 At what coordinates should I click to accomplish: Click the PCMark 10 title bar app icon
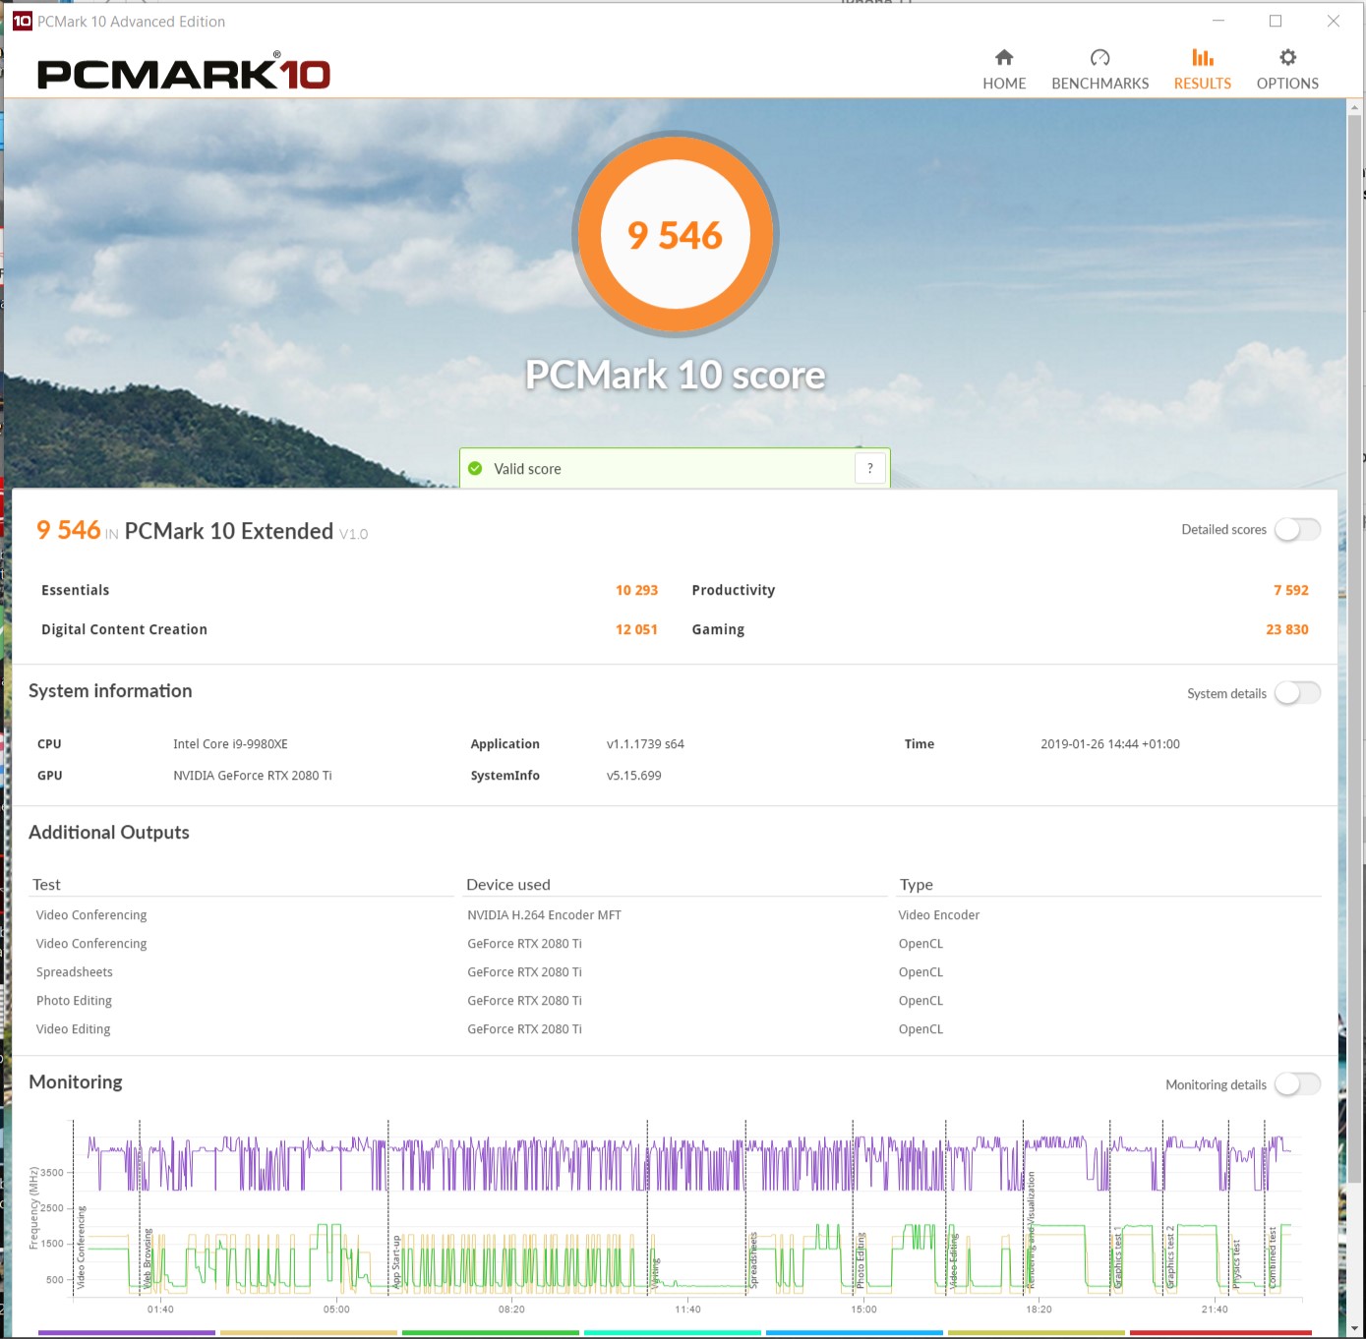pos(22,21)
